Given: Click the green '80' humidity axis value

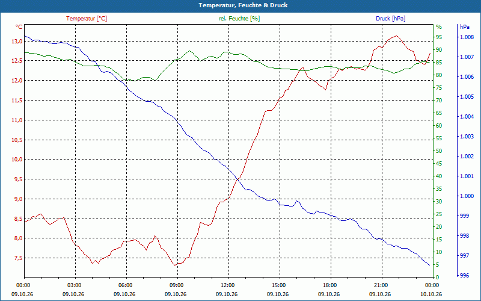Looking at the screenshot, I should pos(439,75).
